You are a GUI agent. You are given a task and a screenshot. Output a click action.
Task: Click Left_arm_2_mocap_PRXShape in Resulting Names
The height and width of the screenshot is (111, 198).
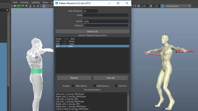tap(70, 94)
